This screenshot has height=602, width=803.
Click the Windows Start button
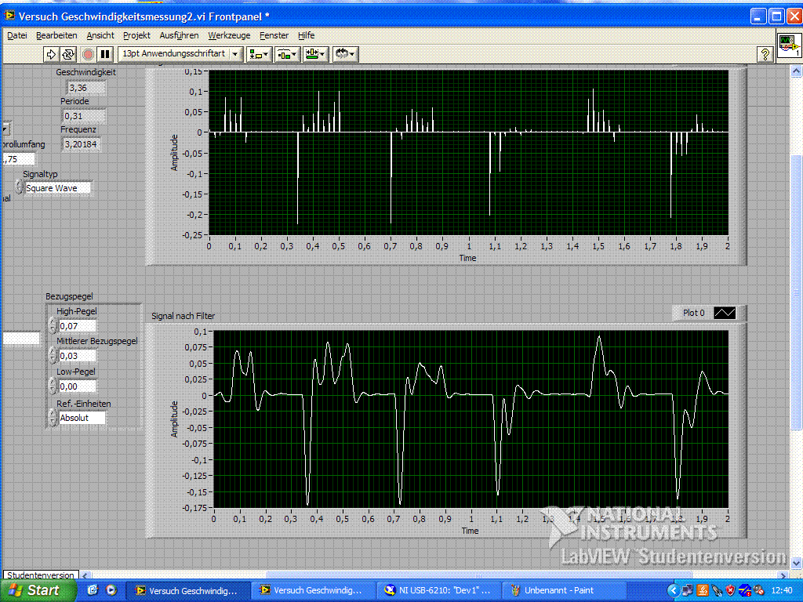[x=38, y=590]
